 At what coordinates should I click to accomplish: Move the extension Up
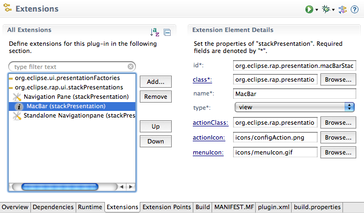156,126
